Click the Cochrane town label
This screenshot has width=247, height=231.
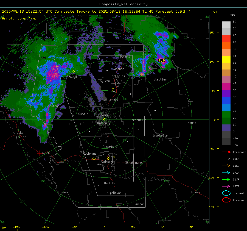90,154
